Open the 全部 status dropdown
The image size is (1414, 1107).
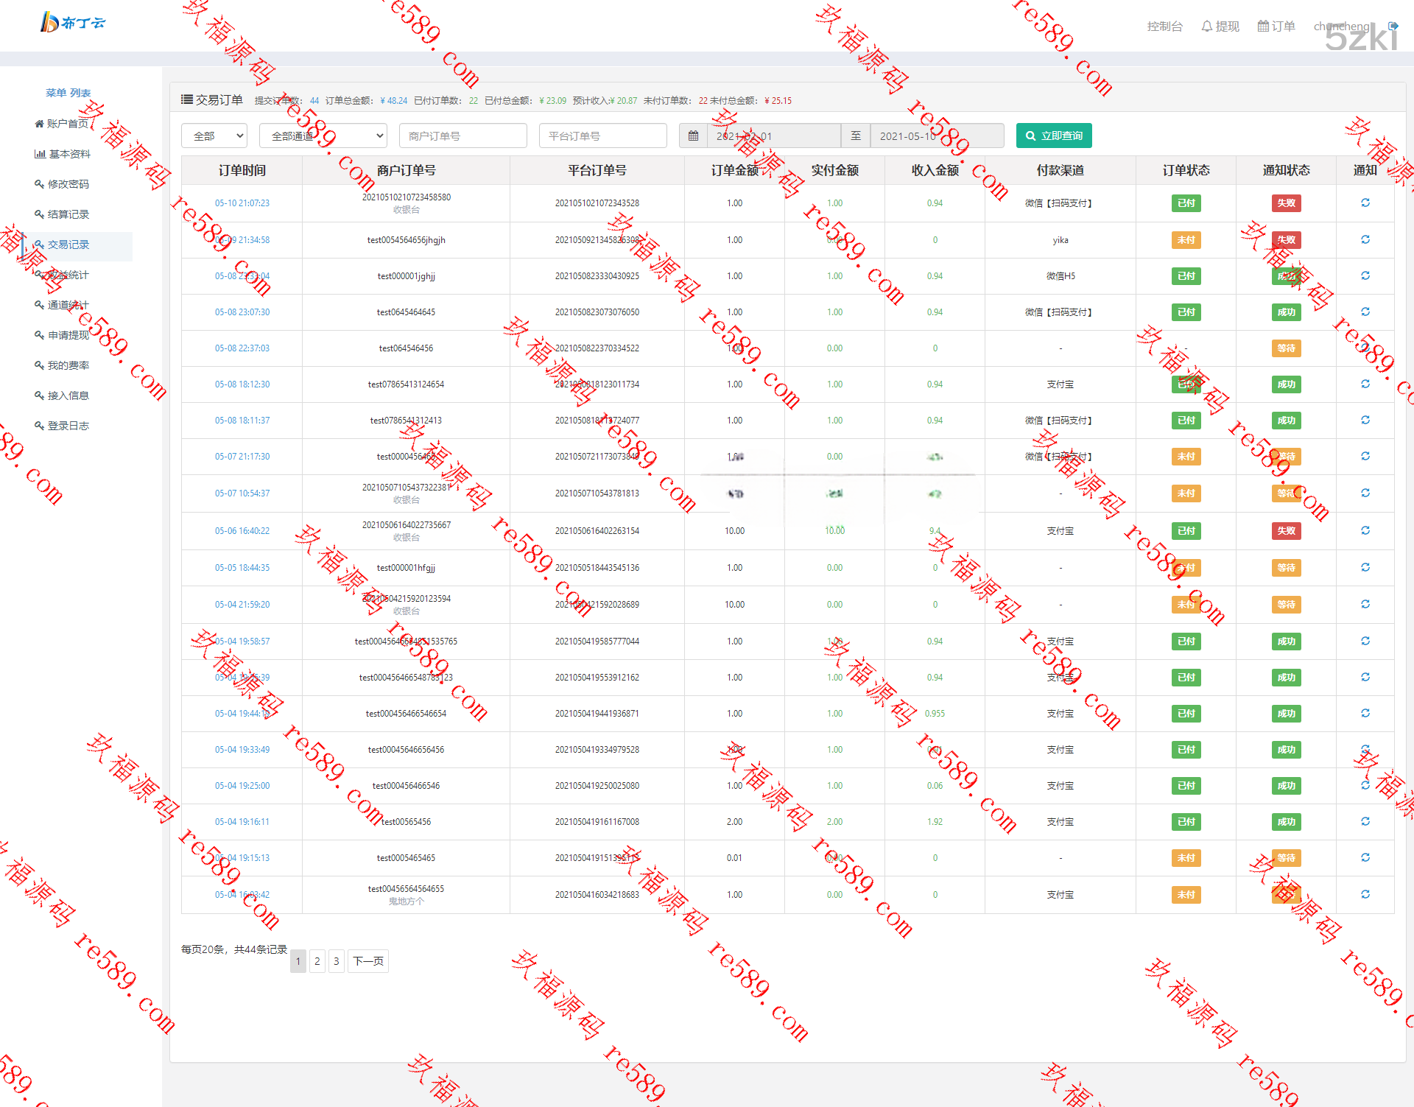214,136
